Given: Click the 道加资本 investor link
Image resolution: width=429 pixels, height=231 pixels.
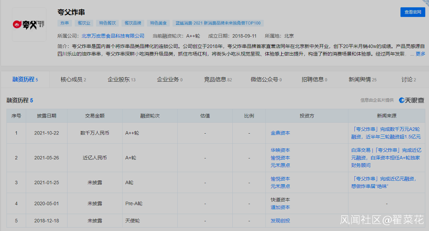Looking at the screenshot, I should point(280,207).
